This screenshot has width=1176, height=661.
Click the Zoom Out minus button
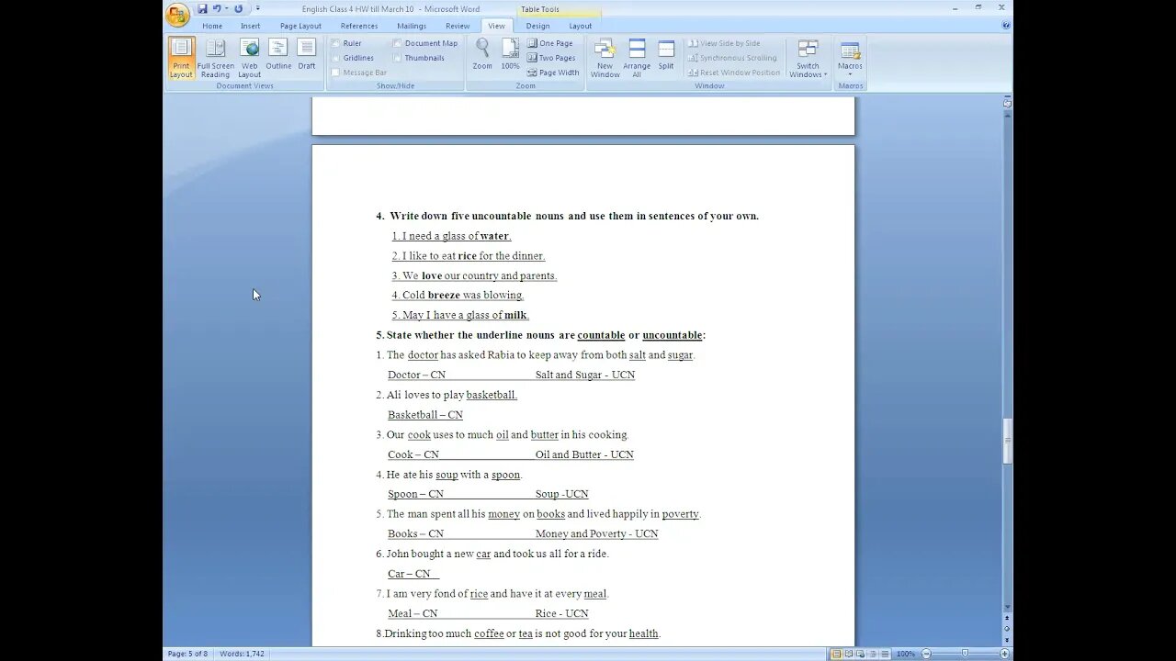pos(926,654)
